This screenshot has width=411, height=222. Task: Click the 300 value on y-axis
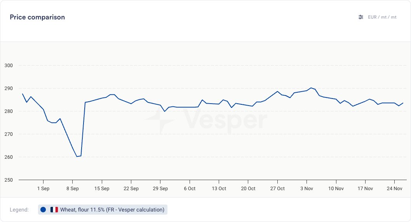tap(8, 65)
